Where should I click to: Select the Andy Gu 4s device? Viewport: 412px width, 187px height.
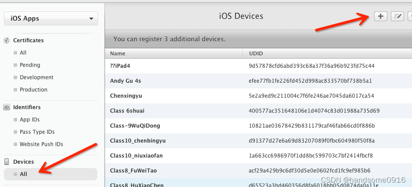(258, 81)
